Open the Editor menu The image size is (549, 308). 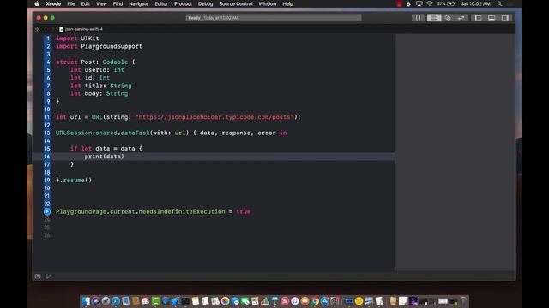(x=161, y=3)
